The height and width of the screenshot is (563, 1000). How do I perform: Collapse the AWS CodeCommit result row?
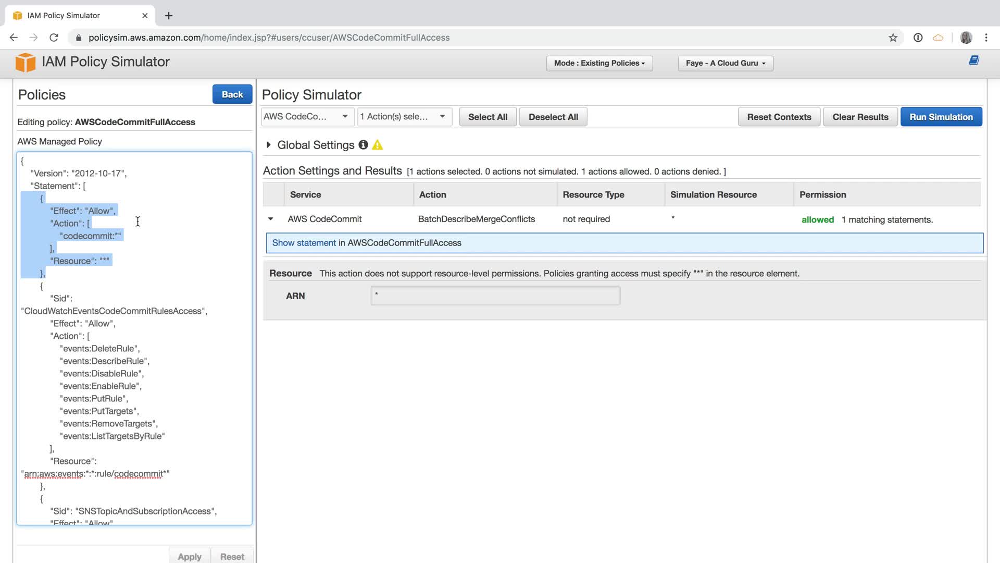click(271, 219)
